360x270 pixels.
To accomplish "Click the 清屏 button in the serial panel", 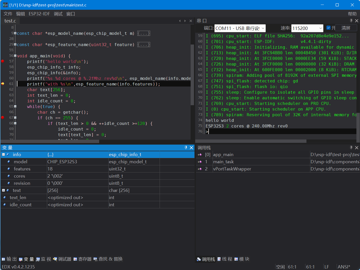I will pyautogui.click(x=346, y=28).
